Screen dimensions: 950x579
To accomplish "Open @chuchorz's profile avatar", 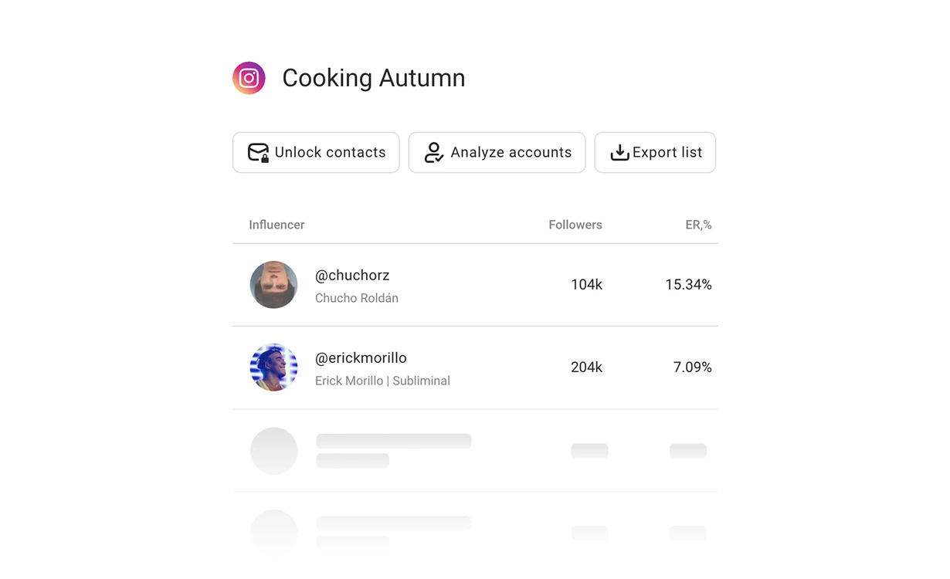I will pos(273,285).
